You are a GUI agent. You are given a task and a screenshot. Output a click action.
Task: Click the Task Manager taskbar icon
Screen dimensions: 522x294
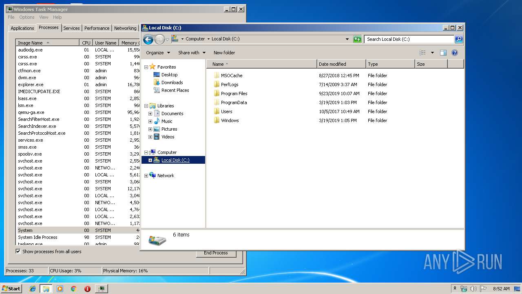coord(101,289)
